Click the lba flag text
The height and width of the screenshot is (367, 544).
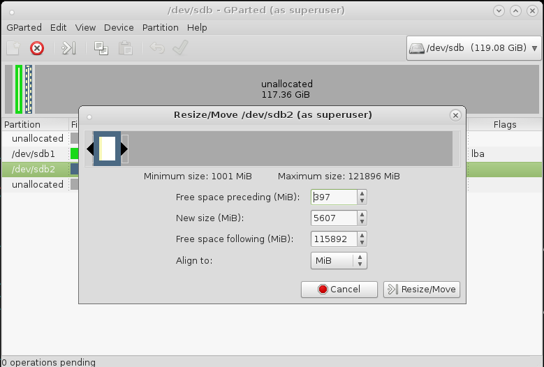[478, 154]
